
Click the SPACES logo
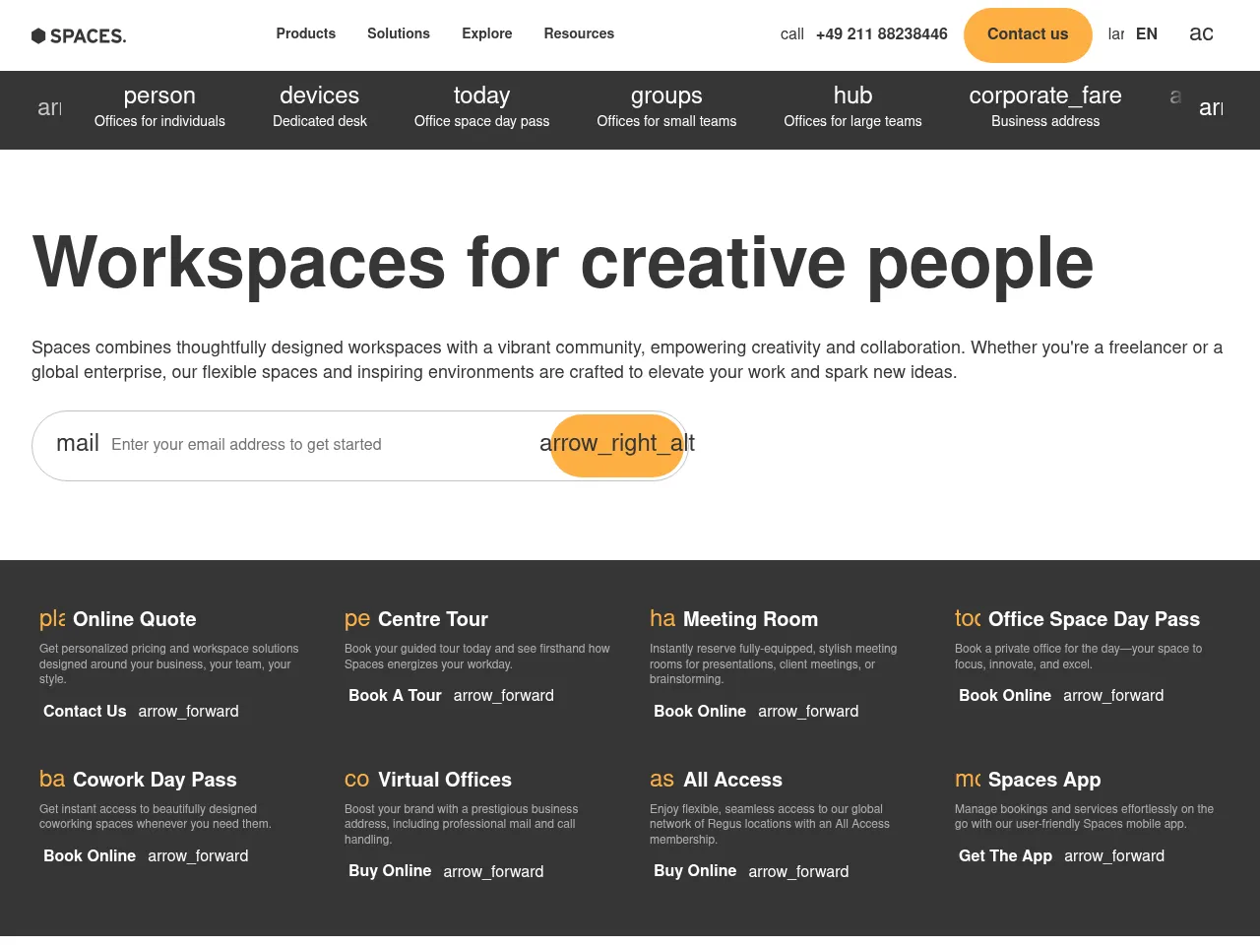(79, 35)
